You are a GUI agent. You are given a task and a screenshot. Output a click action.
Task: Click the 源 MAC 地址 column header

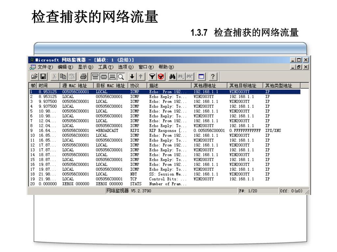click(x=77, y=86)
